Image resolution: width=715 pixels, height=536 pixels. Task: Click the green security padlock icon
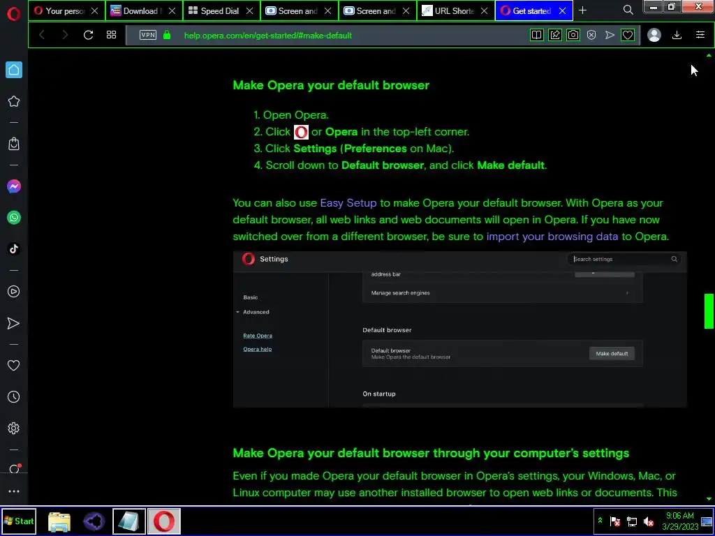167,35
